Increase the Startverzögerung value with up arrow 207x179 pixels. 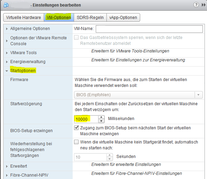(x=101, y=117)
